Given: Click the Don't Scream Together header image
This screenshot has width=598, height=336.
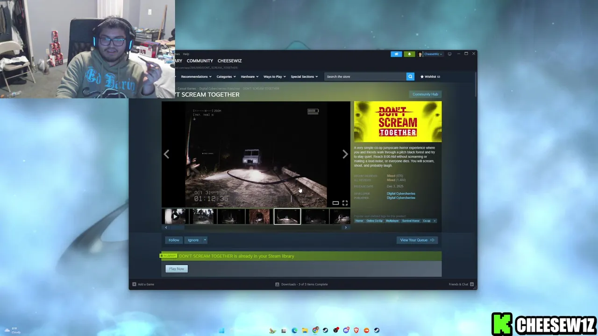Looking at the screenshot, I should click(x=398, y=122).
